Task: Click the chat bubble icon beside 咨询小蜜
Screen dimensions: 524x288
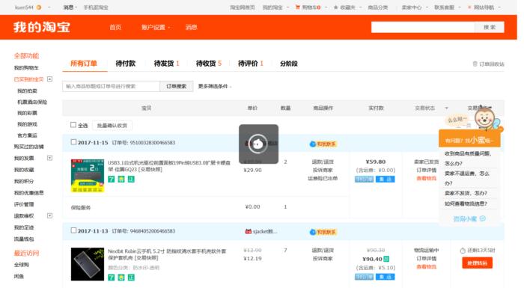Action: 483,218
